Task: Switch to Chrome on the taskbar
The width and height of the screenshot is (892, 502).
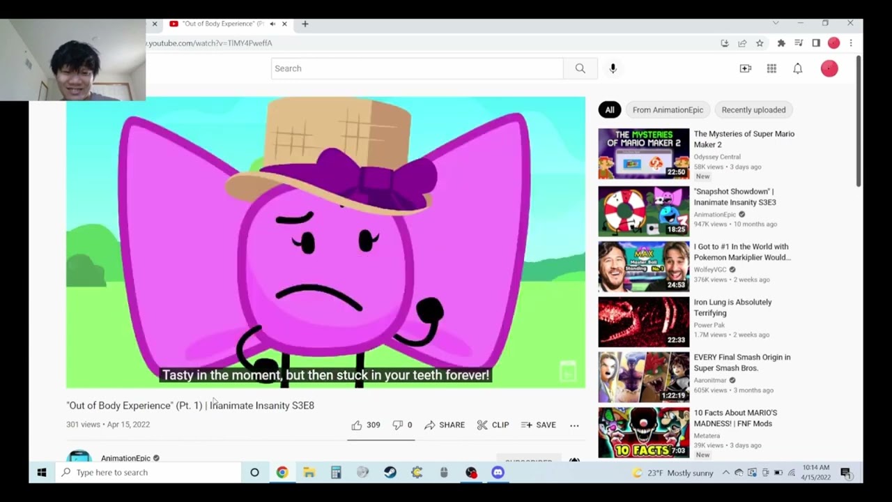Action: tap(282, 472)
